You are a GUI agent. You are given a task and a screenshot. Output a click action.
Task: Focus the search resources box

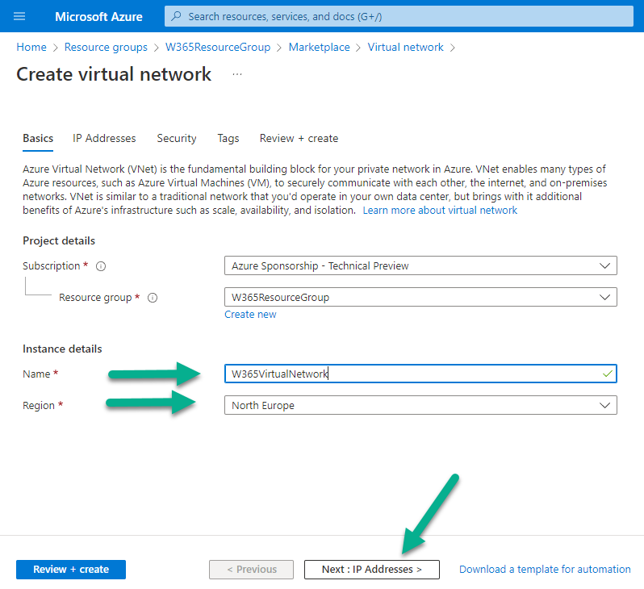399,16
